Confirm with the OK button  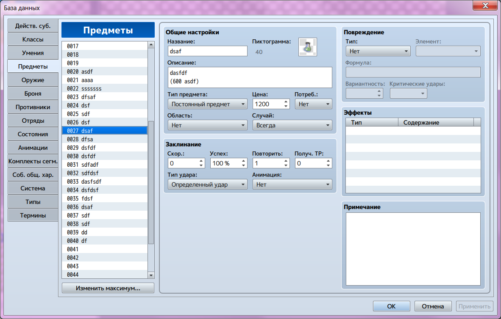tap(391, 306)
